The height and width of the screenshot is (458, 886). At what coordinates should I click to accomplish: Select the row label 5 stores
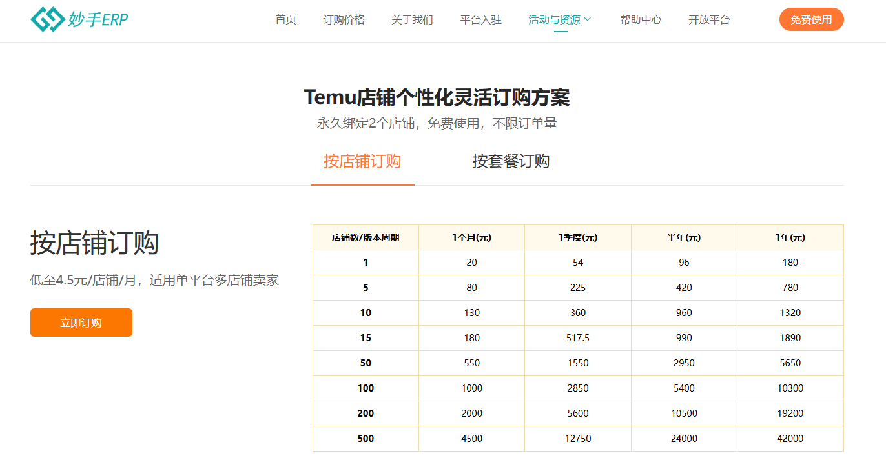366,288
